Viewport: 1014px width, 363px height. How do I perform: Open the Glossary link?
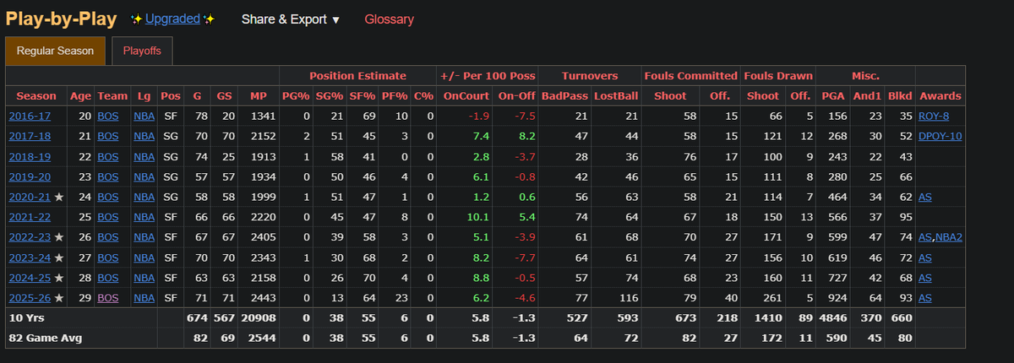tap(390, 19)
